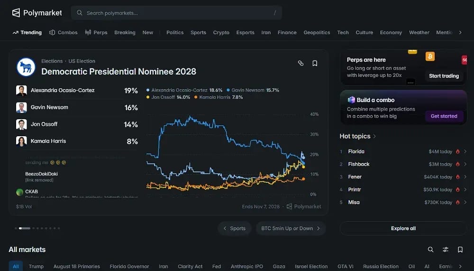The width and height of the screenshot is (474, 271).
Task: Go to next BTC 5min Up or Down card
Action: [291, 228]
